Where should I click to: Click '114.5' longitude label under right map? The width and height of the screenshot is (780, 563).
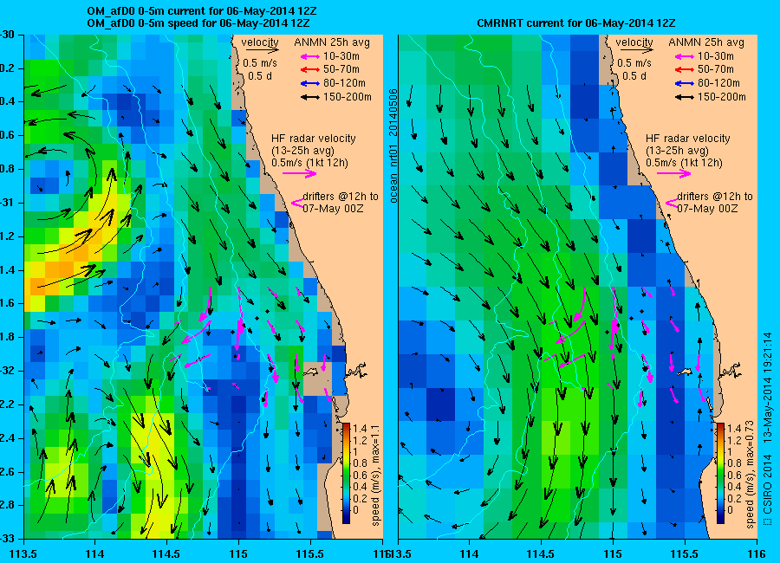[x=541, y=553]
